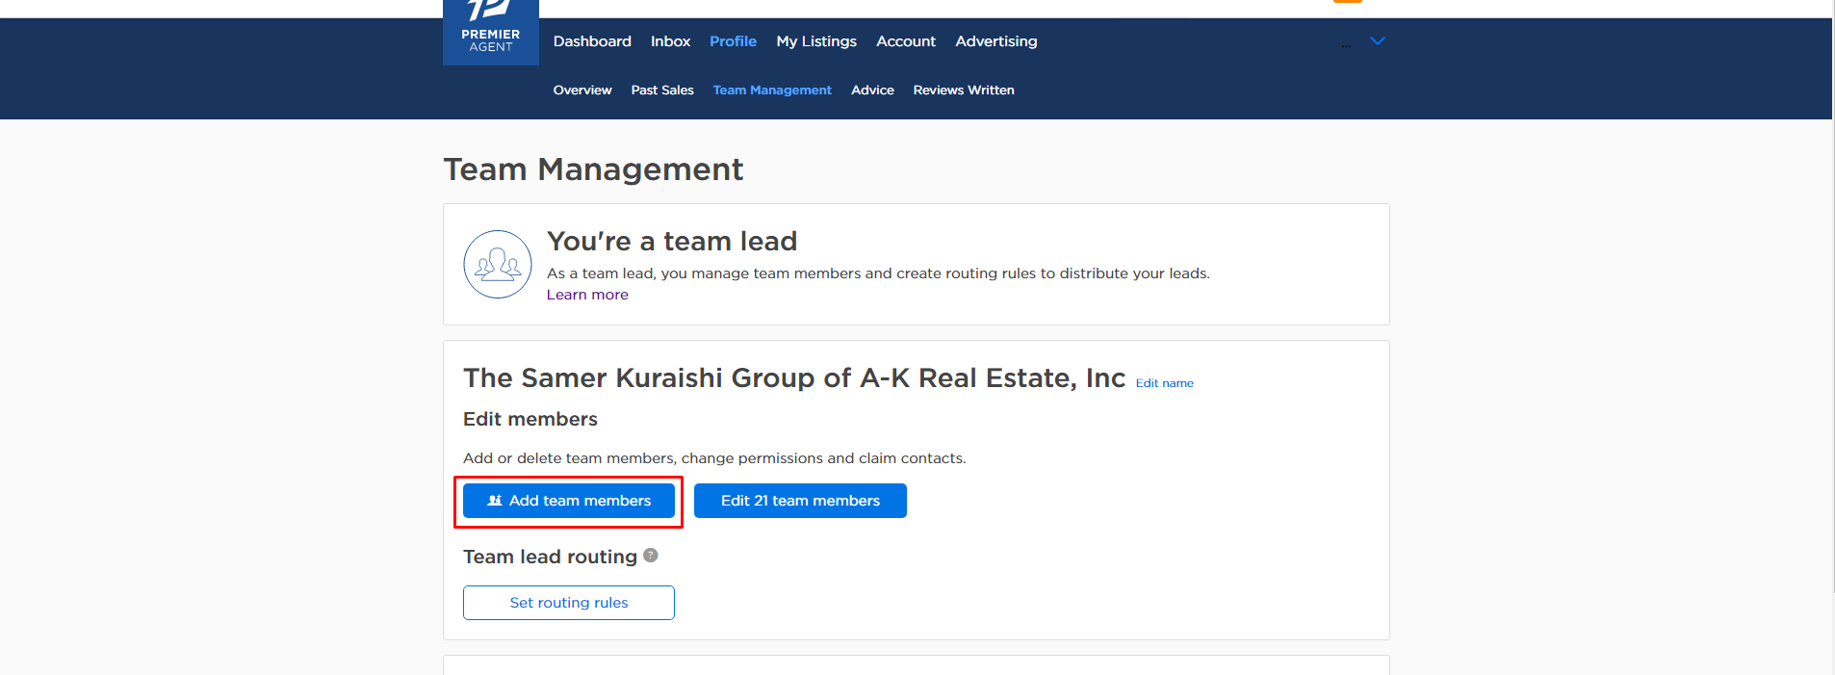Follow the Learn more link

(x=587, y=295)
